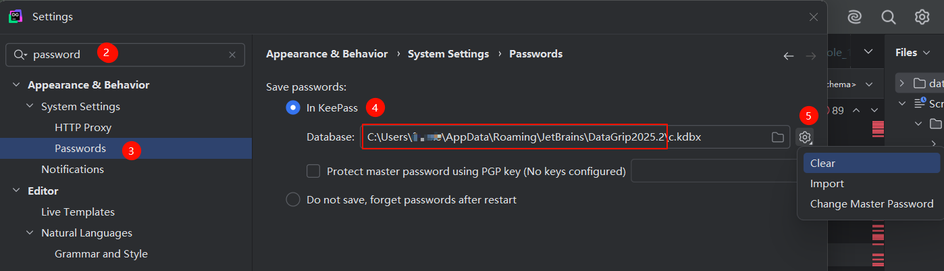Open the folder browse icon for KeePass database

point(778,137)
